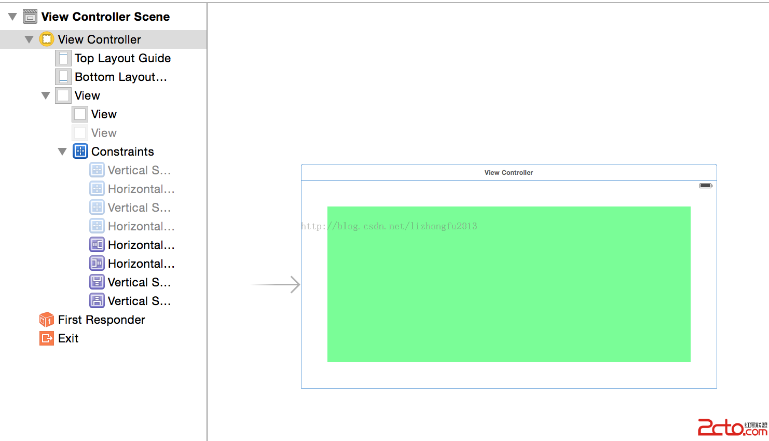This screenshot has width=769, height=441.
Task: Select the First Responder item
Action: (x=102, y=320)
